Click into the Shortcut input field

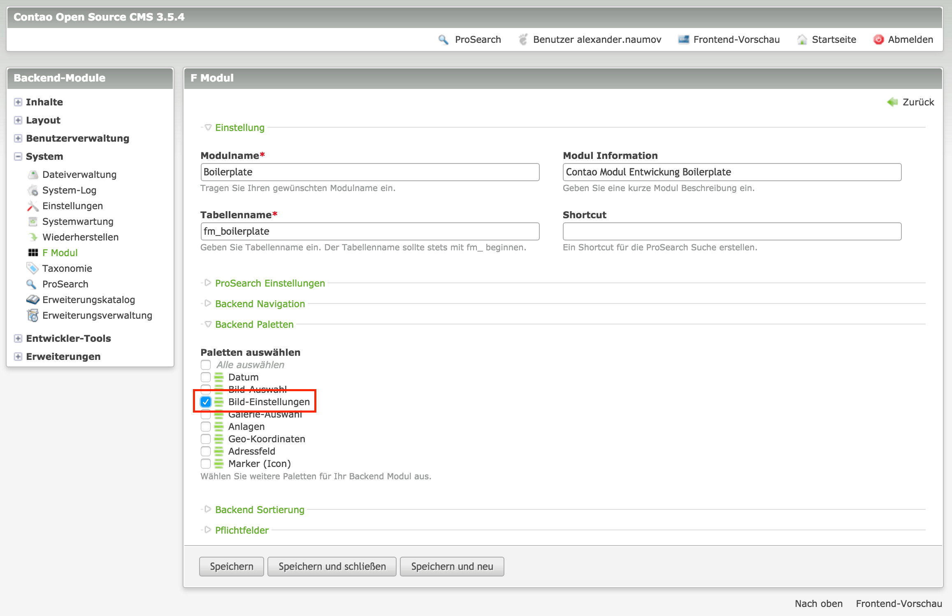click(x=732, y=231)
